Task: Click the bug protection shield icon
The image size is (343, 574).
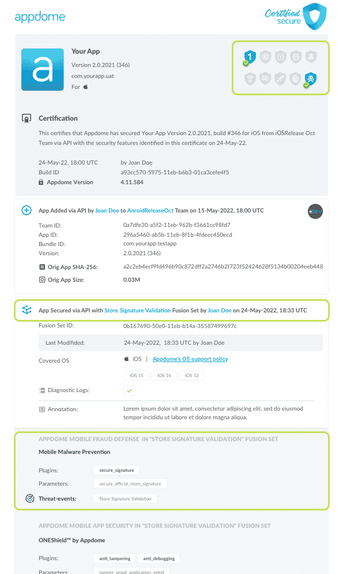Action: tap(295, 78)
